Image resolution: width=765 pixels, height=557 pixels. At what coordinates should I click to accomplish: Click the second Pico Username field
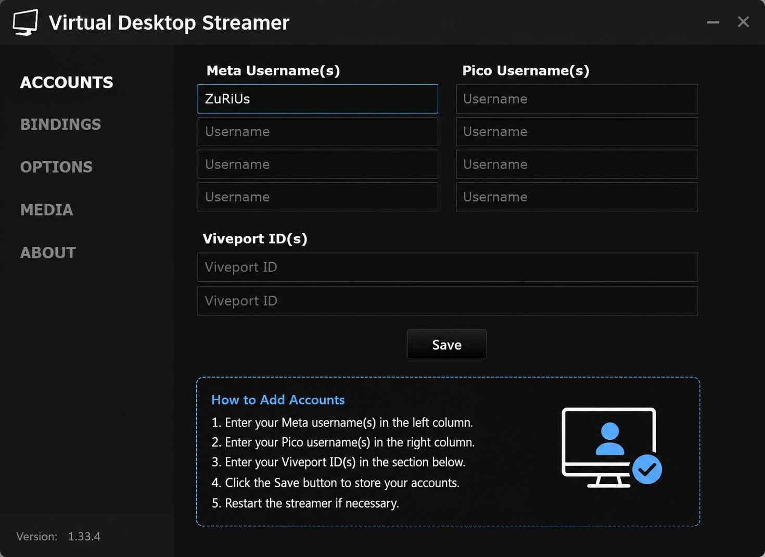pyautogui.click(x=577, y=132)
